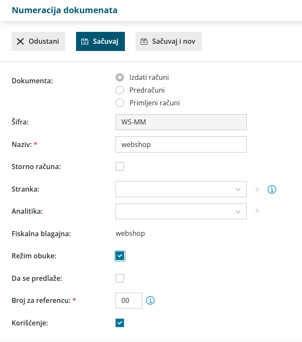Focus the Šifra input field
302x342 pixels.
181,122
